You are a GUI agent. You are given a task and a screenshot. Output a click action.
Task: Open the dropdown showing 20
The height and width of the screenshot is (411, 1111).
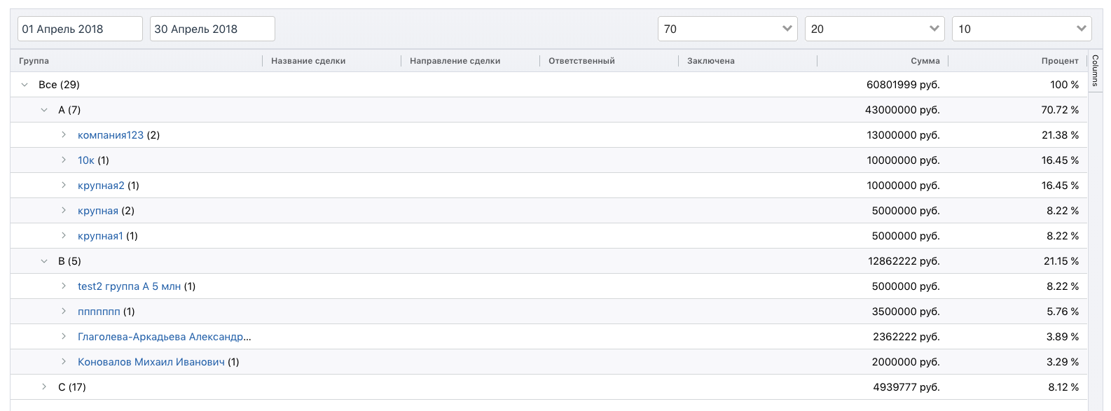click(874, 29)
